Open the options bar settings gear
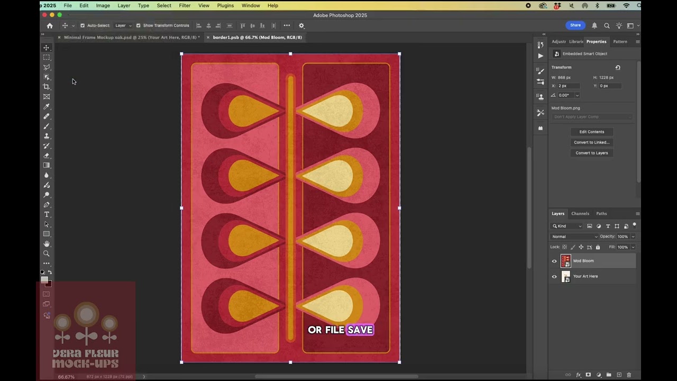The image size is (677, 381). (x=301, y=25)
